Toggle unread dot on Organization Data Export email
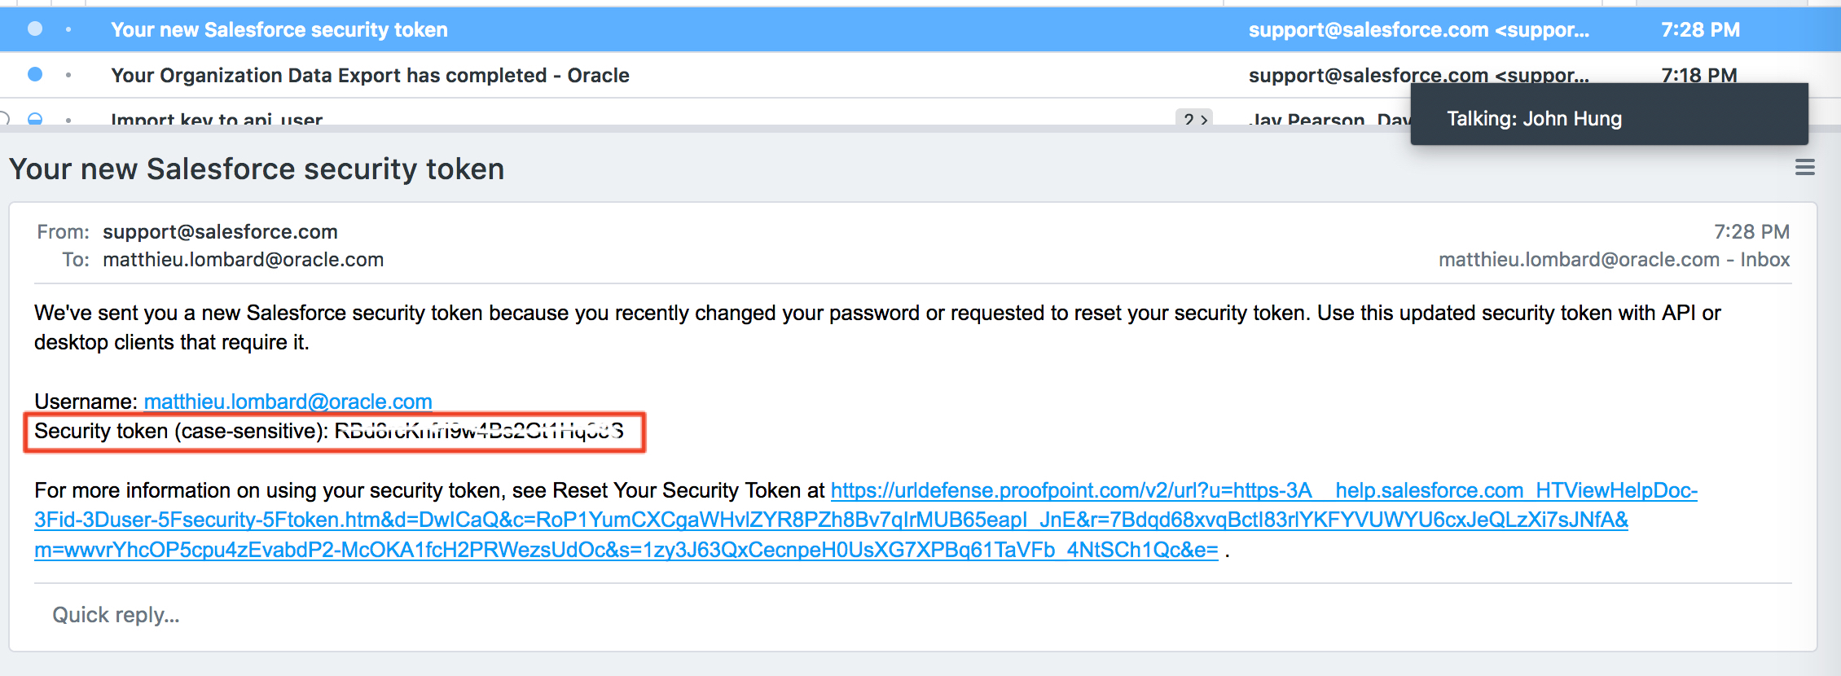 (35, 75)
